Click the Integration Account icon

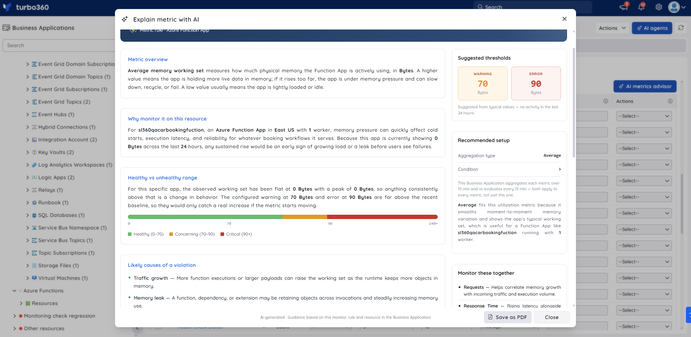35,140
